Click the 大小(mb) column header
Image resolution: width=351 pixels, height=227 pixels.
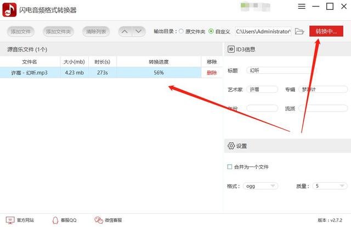pos(75,62)
